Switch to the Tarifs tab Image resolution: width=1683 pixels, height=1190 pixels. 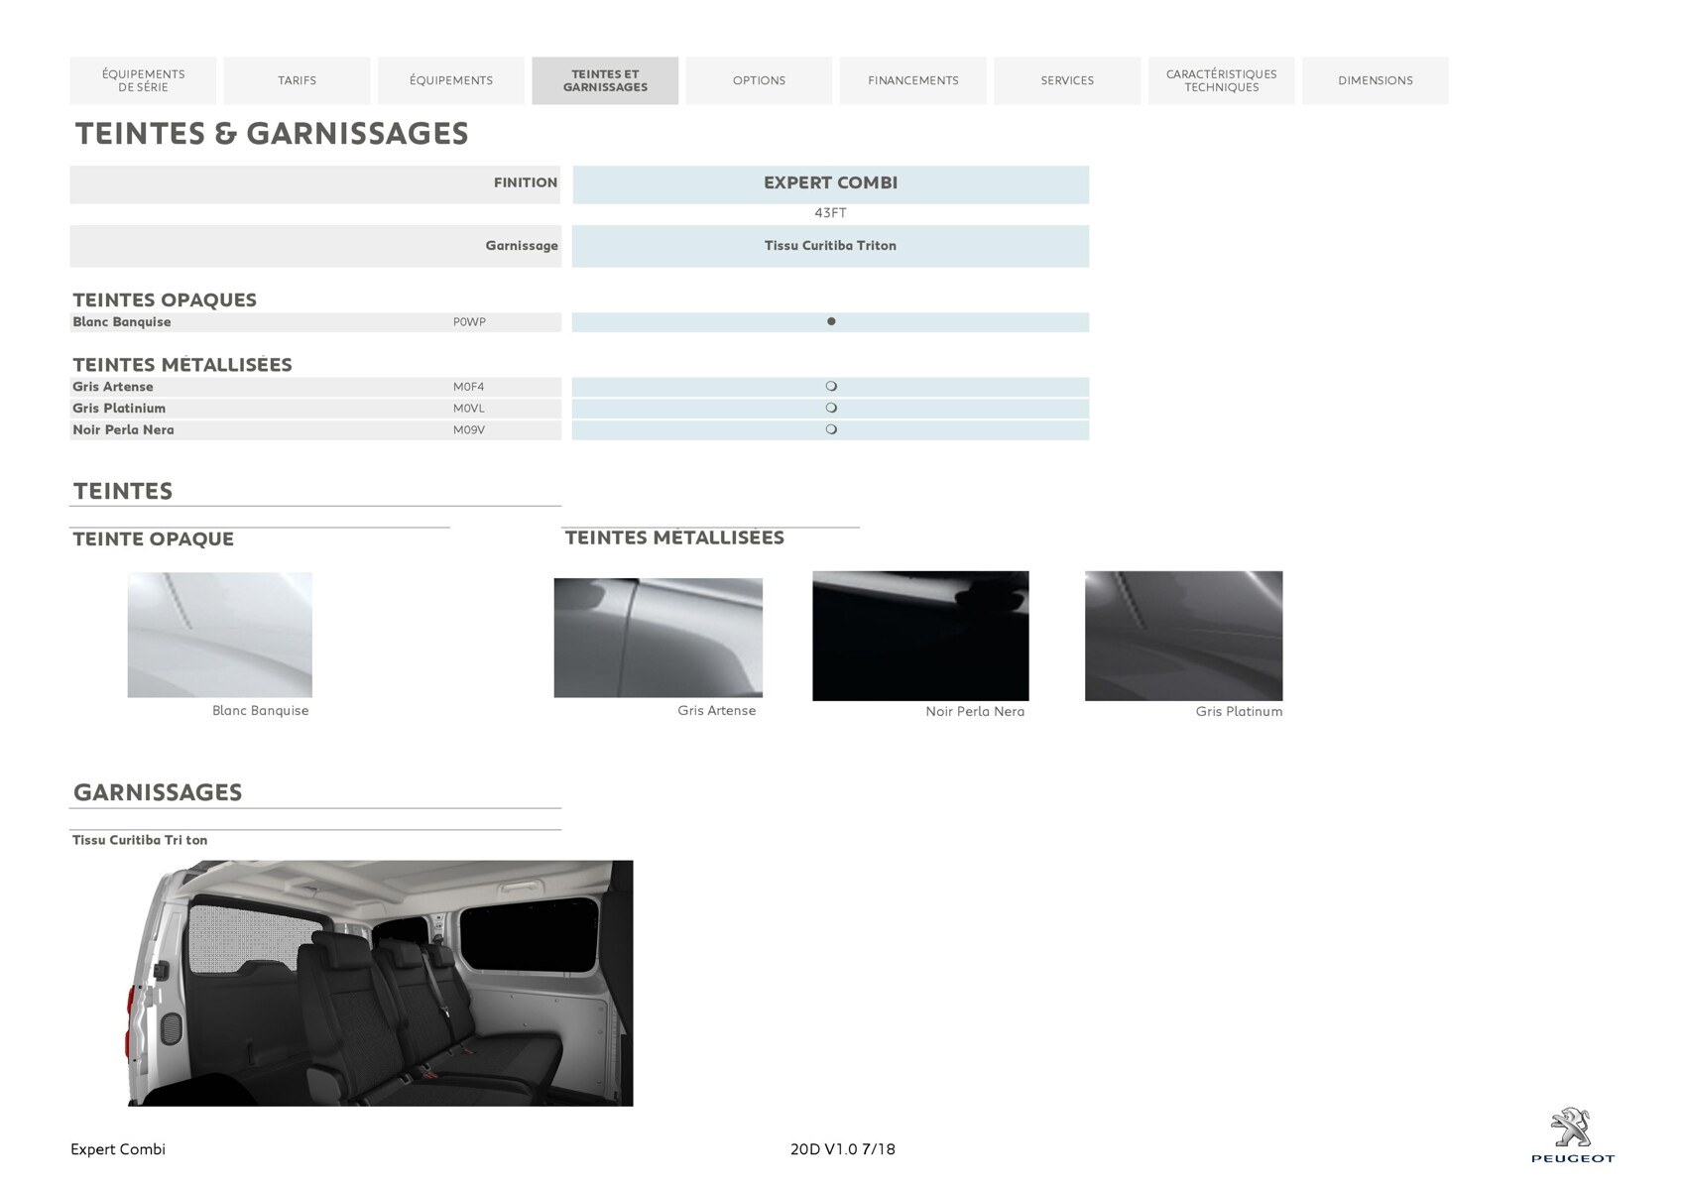tap(297, 80)
